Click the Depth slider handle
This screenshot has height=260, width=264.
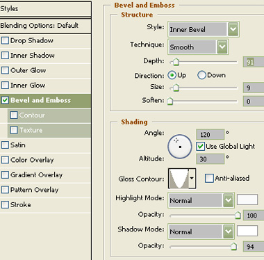point(176,62)
